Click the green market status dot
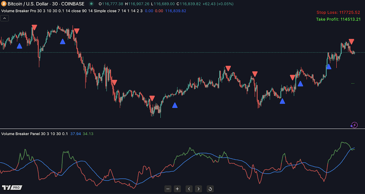Viewport: 365px width, 194px height. 91,4
